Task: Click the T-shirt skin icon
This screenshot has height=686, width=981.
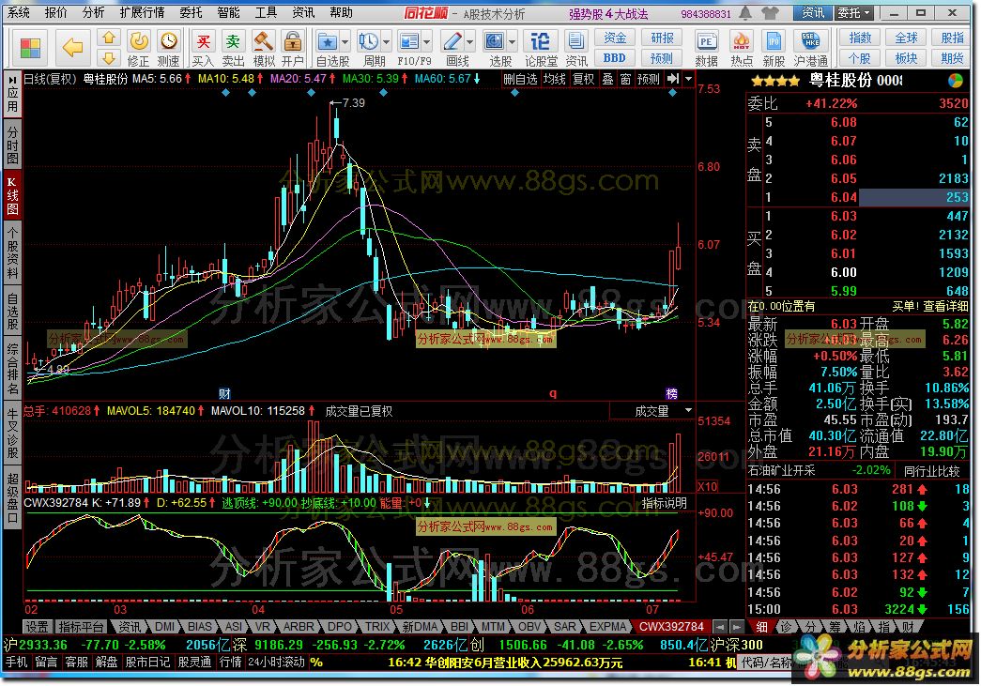Action: tap(771, 12)
